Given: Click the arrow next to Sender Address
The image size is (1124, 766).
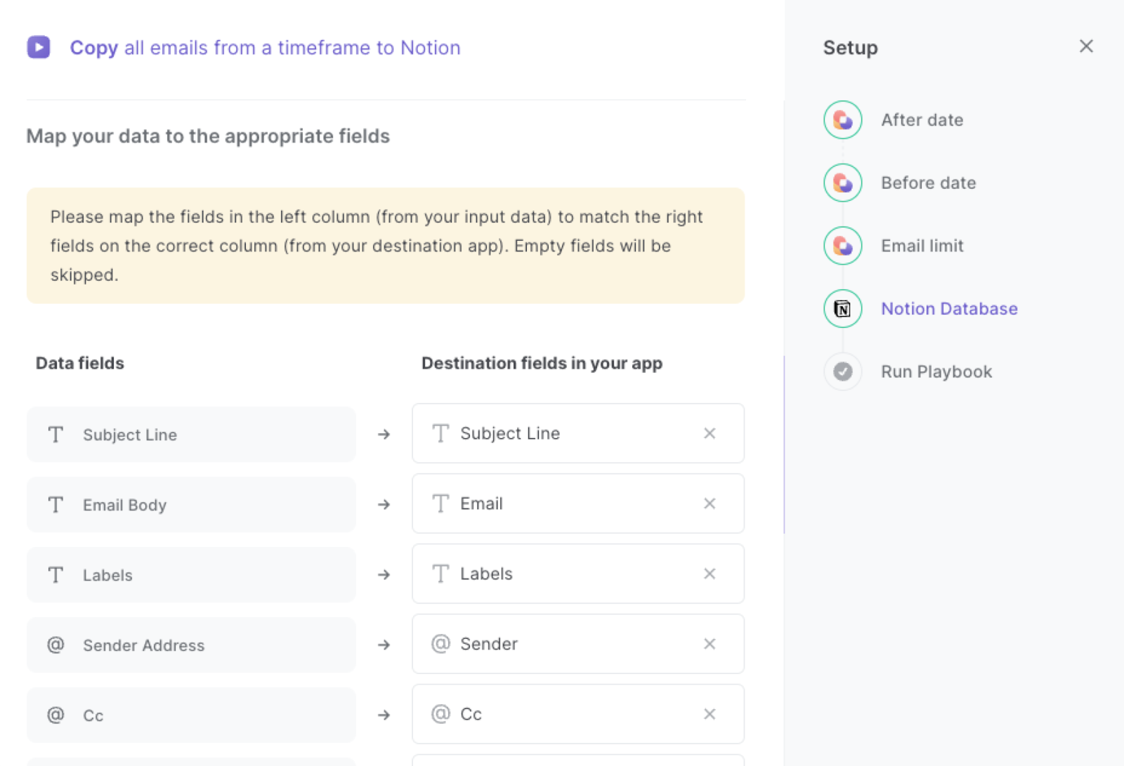Looking at the screenshot, I should [x=384, y=645].
